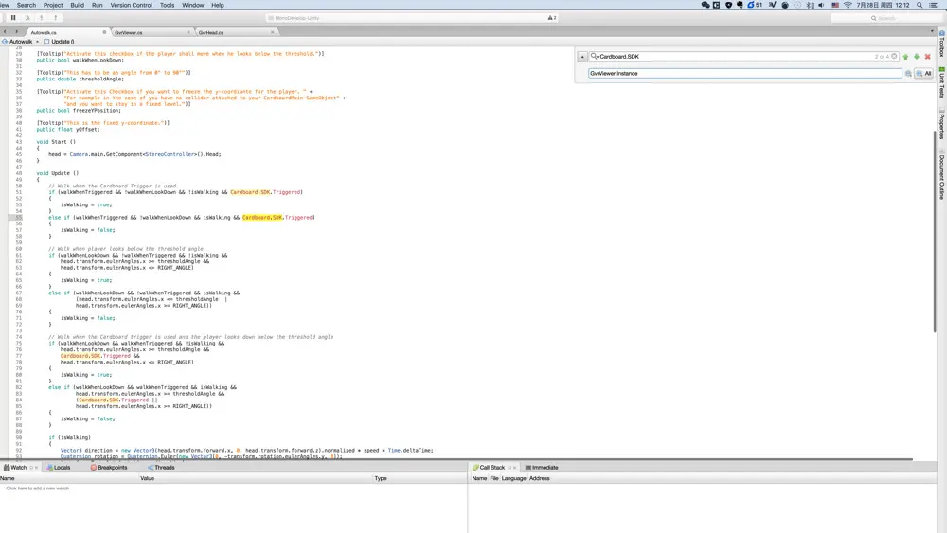This screenshot has height=533, width=947.
Task: Click the Step Into debug icon
Action: pyautogui.click(x=41, y=17)
